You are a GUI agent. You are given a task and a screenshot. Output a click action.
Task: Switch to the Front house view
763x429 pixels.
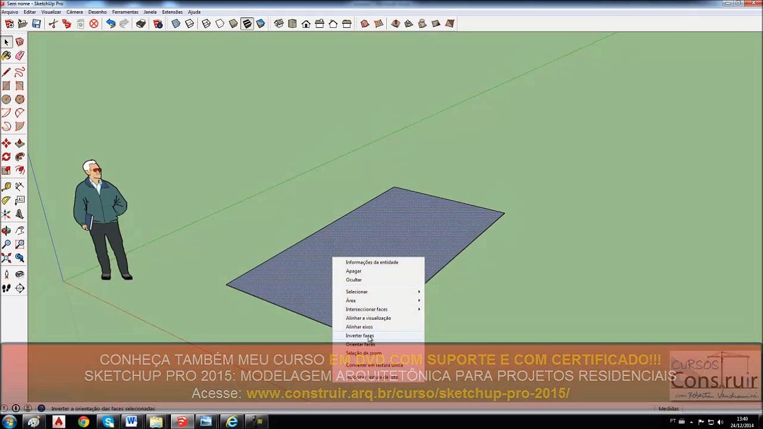tap(306, 24)
